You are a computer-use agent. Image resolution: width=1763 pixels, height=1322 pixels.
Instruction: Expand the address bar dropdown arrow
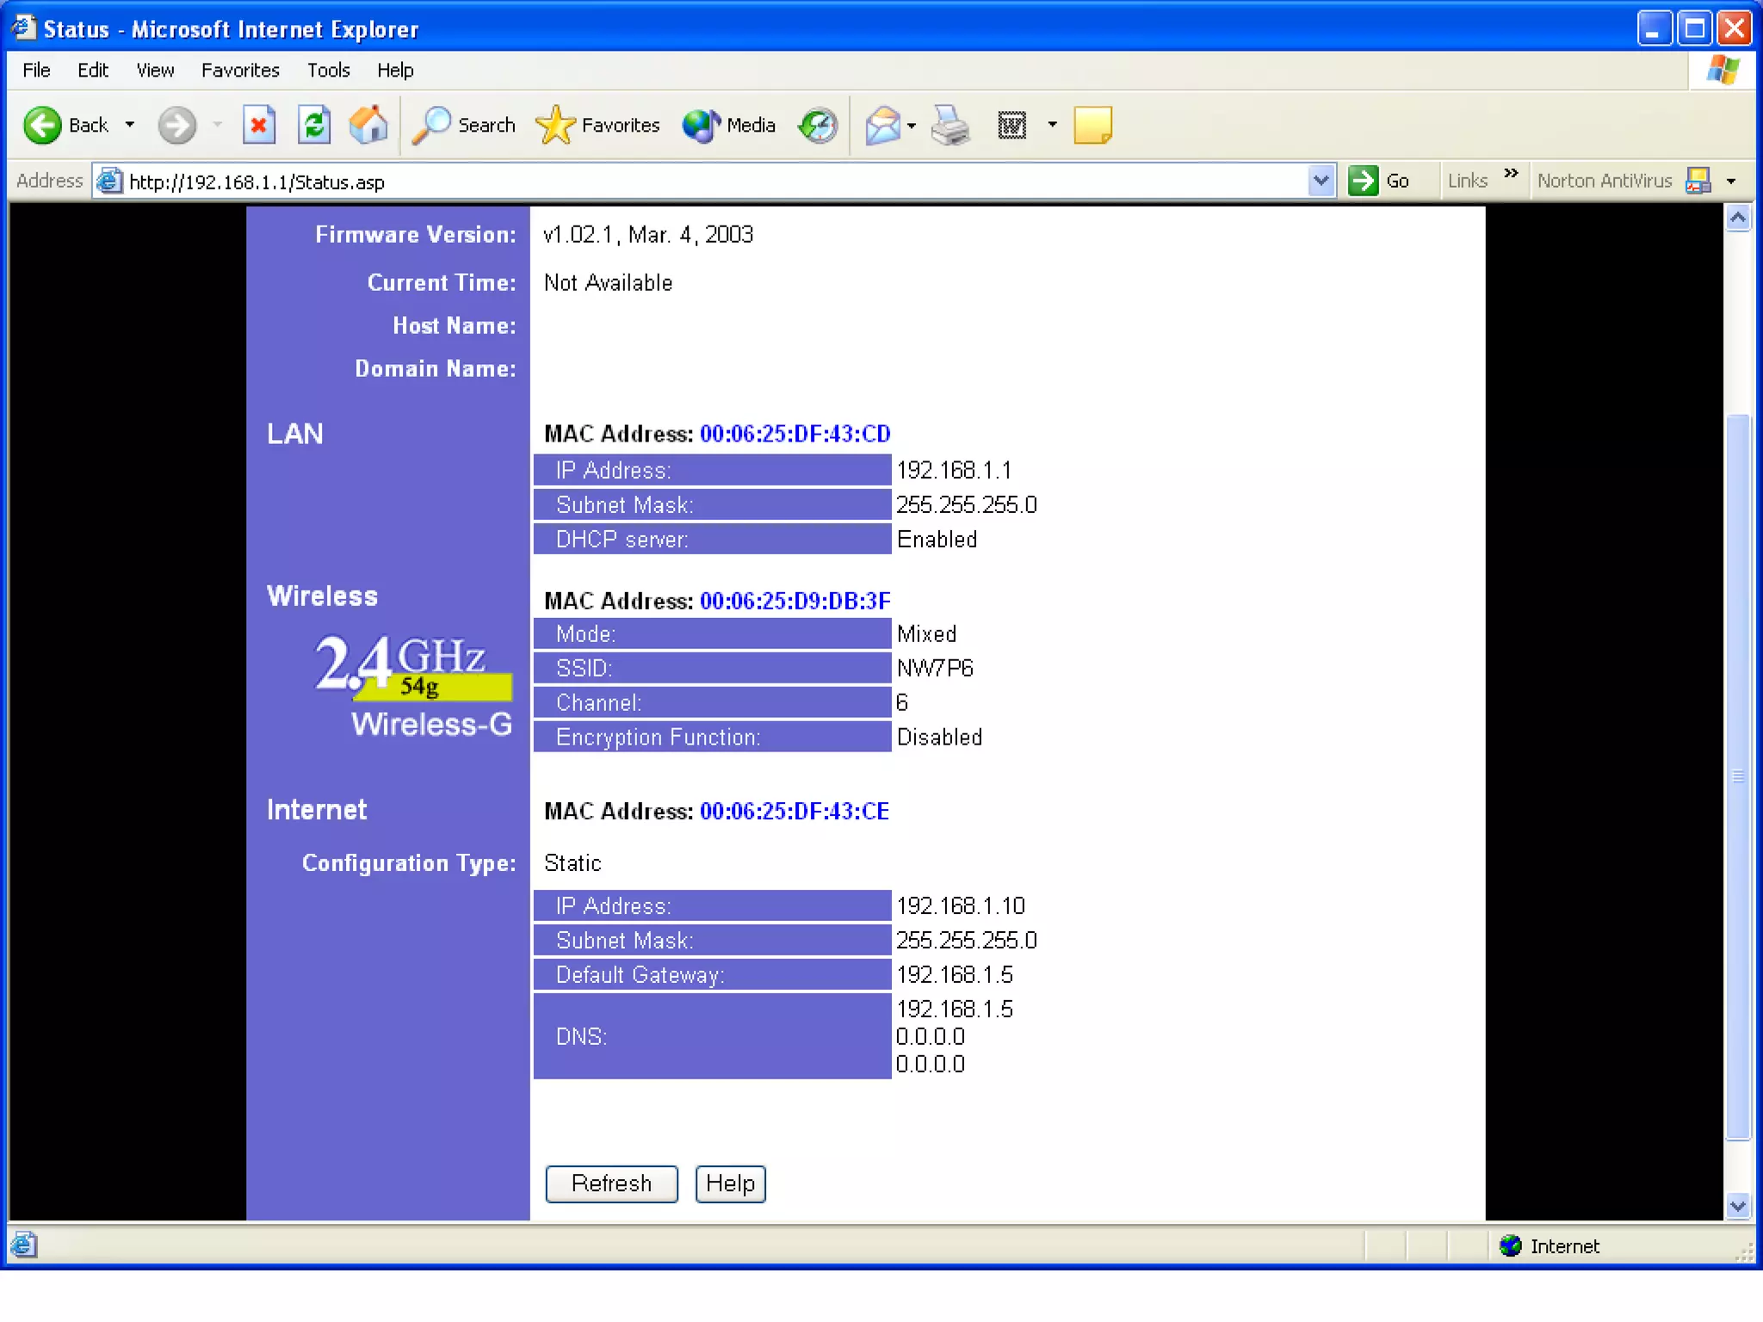(1321, 181)
